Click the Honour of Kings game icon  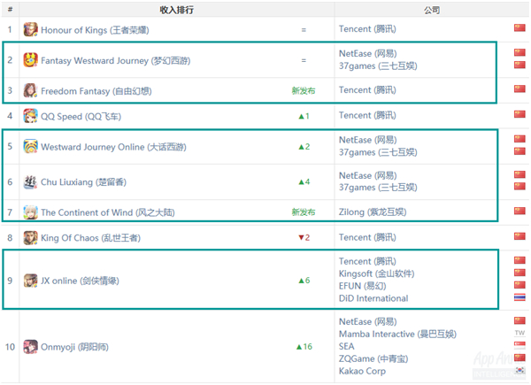click(30, 29)
